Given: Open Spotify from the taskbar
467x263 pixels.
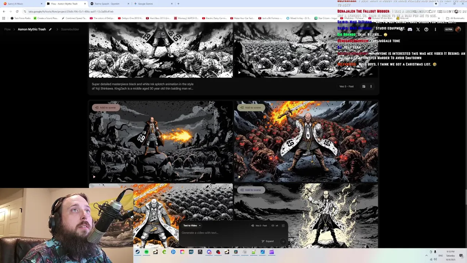Looking at the screenshot, I should (x=146, y=252).
